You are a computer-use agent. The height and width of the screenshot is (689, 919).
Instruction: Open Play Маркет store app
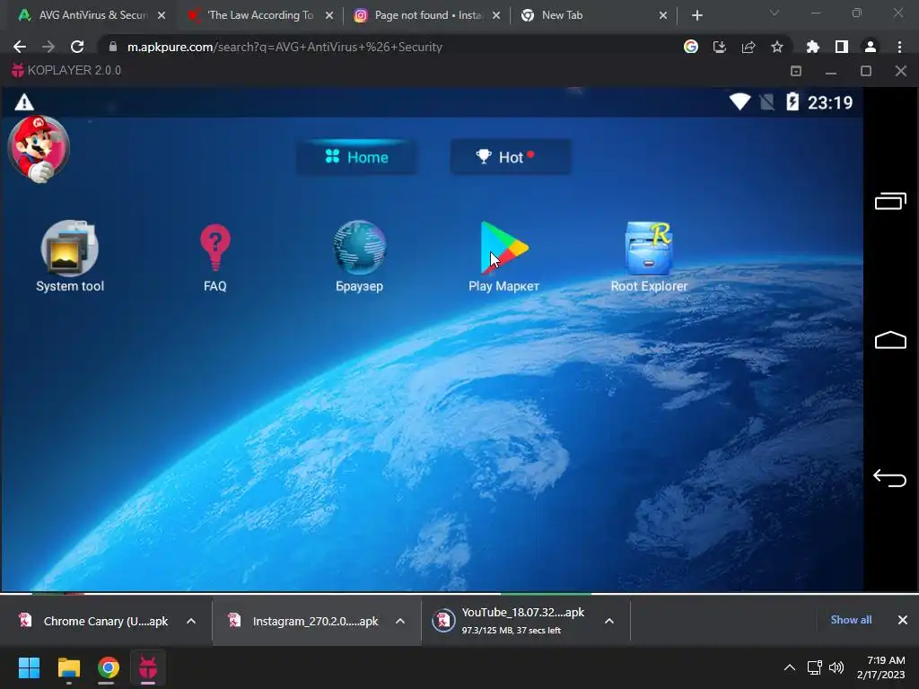504,256
